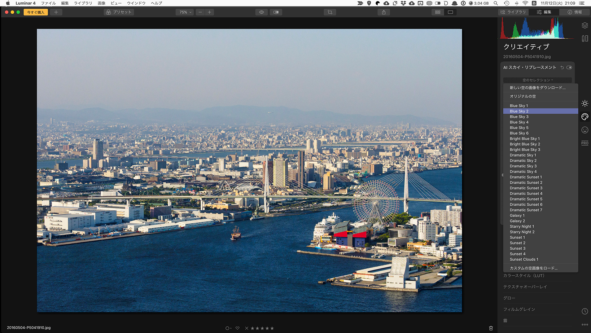The image size is (591, 333).
Task: Select the PRO tools icon
Action: click(585, 143)
